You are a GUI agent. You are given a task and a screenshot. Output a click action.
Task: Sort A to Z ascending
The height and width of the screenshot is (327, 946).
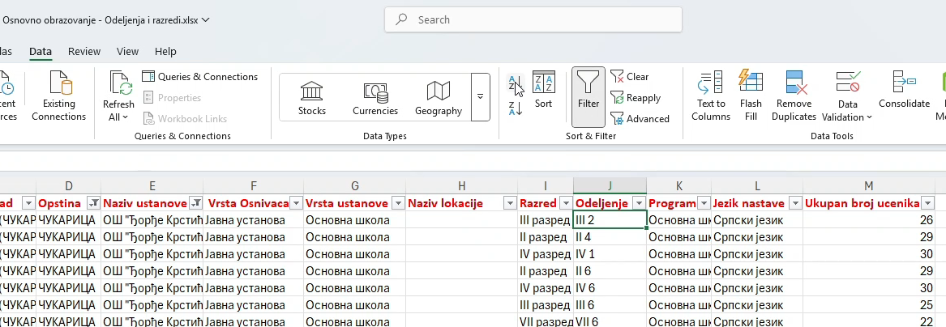[x=516, y=83]
